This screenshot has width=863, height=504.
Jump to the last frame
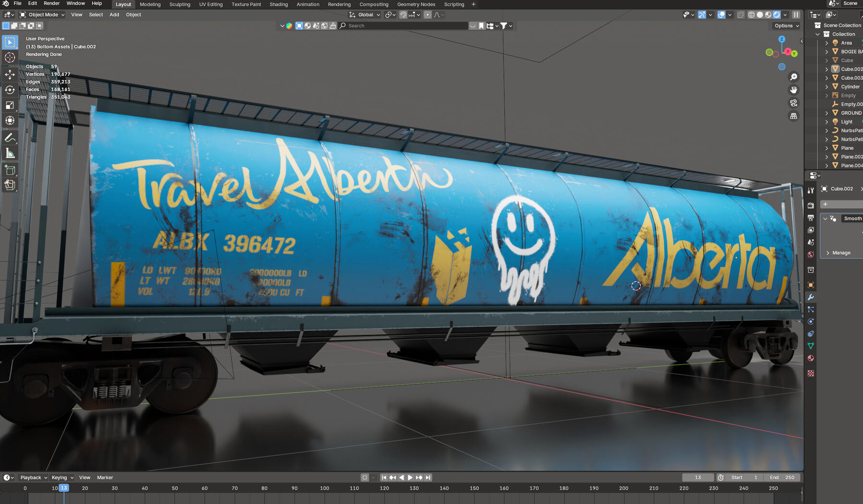(x=428, y=478)
